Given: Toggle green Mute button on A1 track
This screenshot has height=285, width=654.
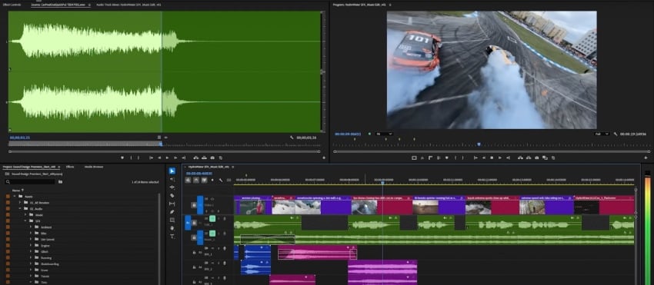Looking at the screenshot, I should 212,218.
